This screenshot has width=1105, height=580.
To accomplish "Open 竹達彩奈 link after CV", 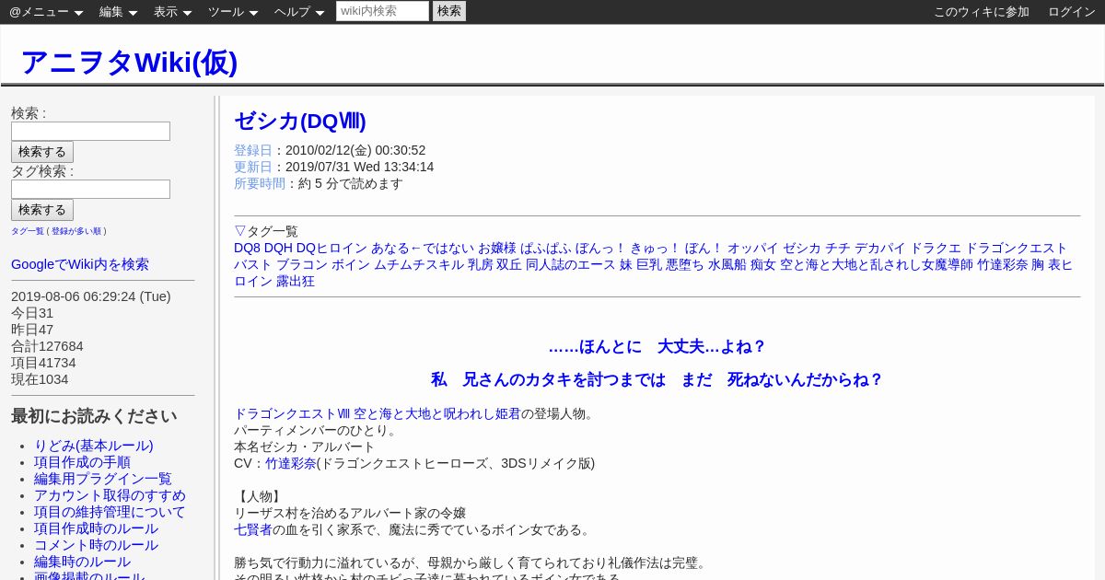I will click(291, 463).
